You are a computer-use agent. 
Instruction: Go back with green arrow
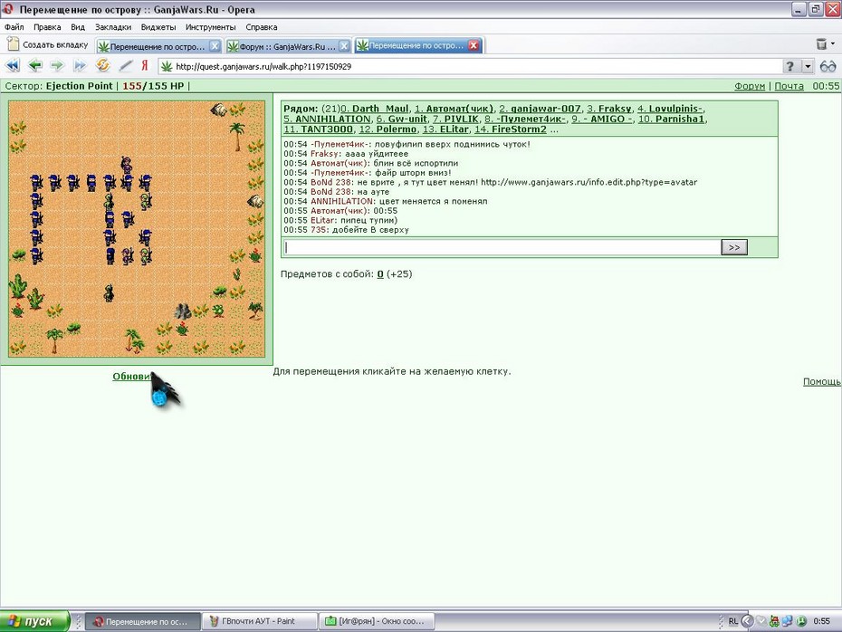[x=35, y=66]
